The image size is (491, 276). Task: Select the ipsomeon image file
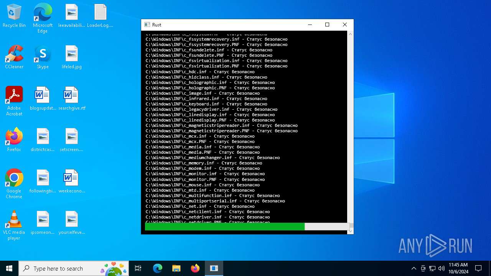(43, 223)
